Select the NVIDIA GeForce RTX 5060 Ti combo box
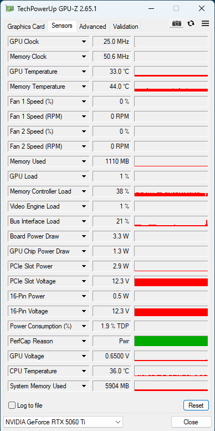This screenshot has height=431, width=215. [63, 422]
